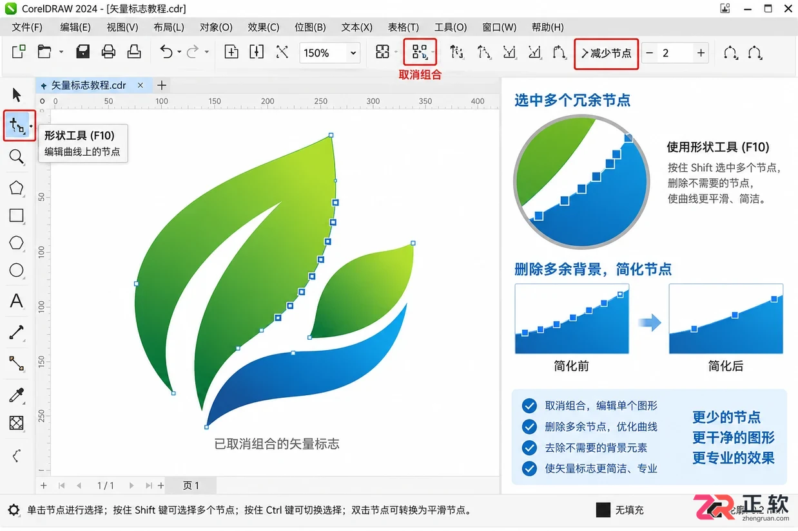Viewport: 798px width, 531px height.
Task: Create a new document from toolbar
Action: click(x=19, y=52)
